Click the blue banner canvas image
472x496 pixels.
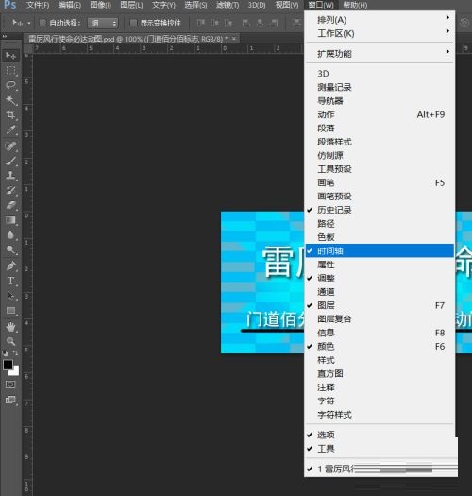262,282
